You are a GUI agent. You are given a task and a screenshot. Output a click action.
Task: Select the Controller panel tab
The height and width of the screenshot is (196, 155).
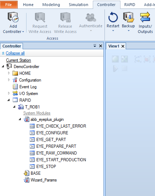click(12, 46)
